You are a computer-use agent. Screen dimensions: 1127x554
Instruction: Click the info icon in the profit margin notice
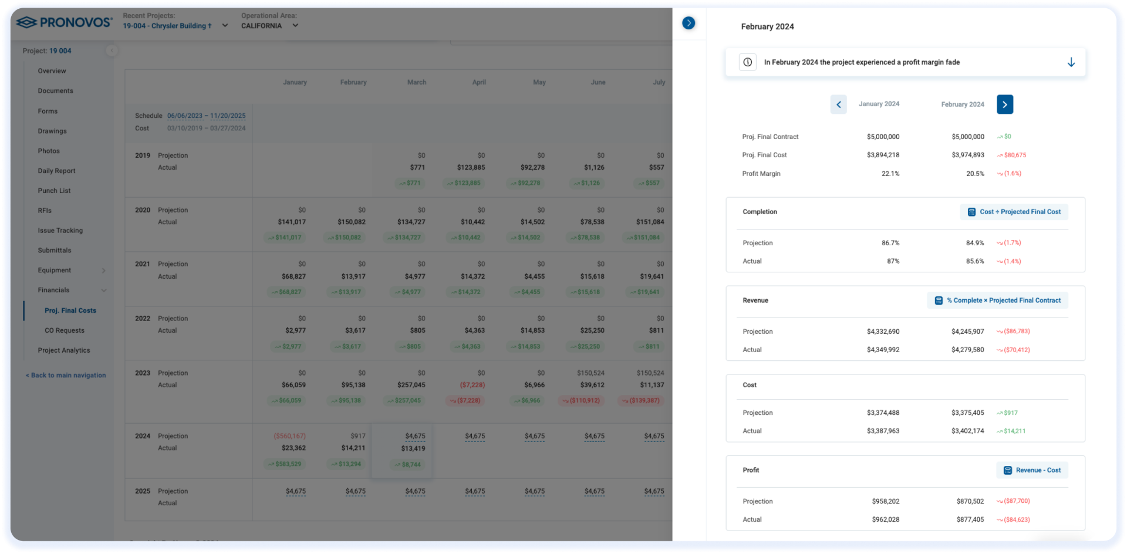click(x=747, y=62)
